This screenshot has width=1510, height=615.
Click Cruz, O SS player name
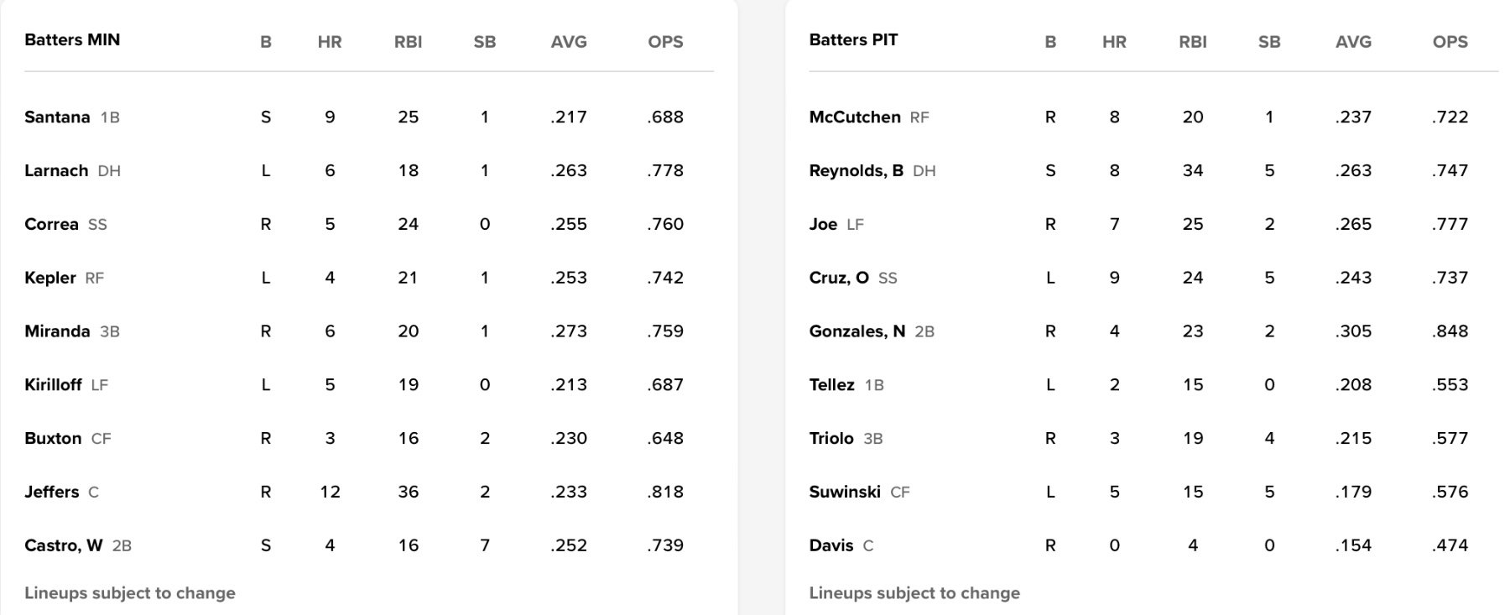[x=838, y=279]
